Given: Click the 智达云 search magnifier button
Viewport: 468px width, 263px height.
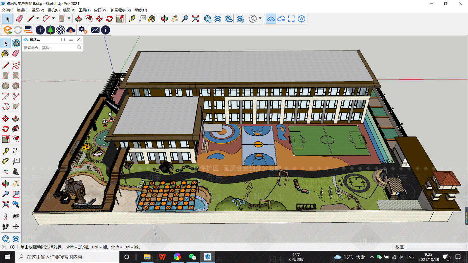Looking at the screenshot, I should point(79,47).
